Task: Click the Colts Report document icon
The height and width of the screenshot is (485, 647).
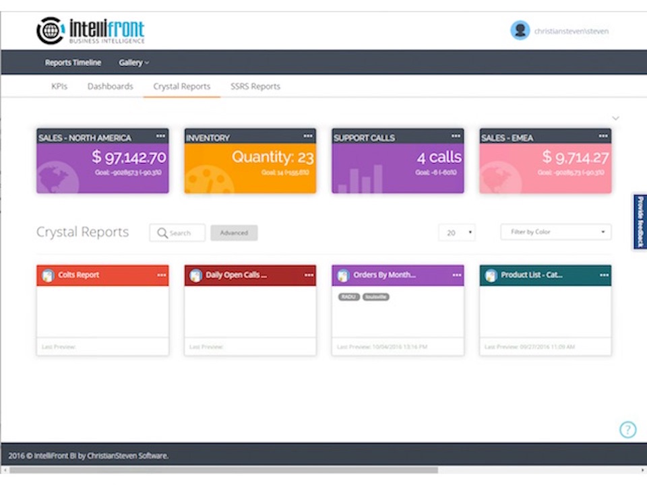Action: click(49, 276)
